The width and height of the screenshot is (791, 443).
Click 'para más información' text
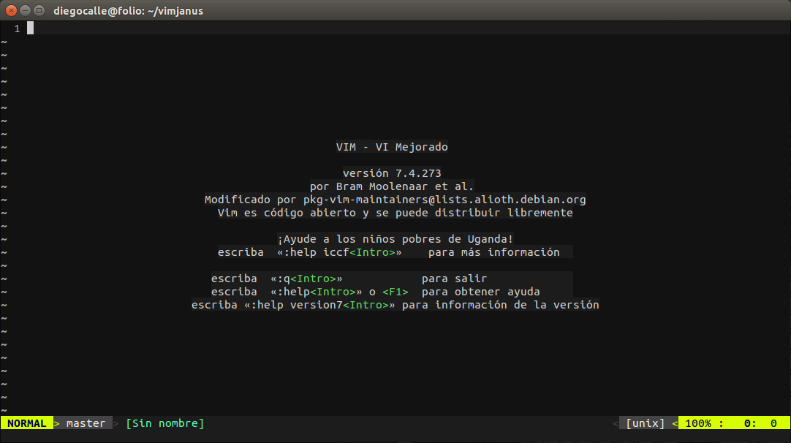(x=494, y=251)
